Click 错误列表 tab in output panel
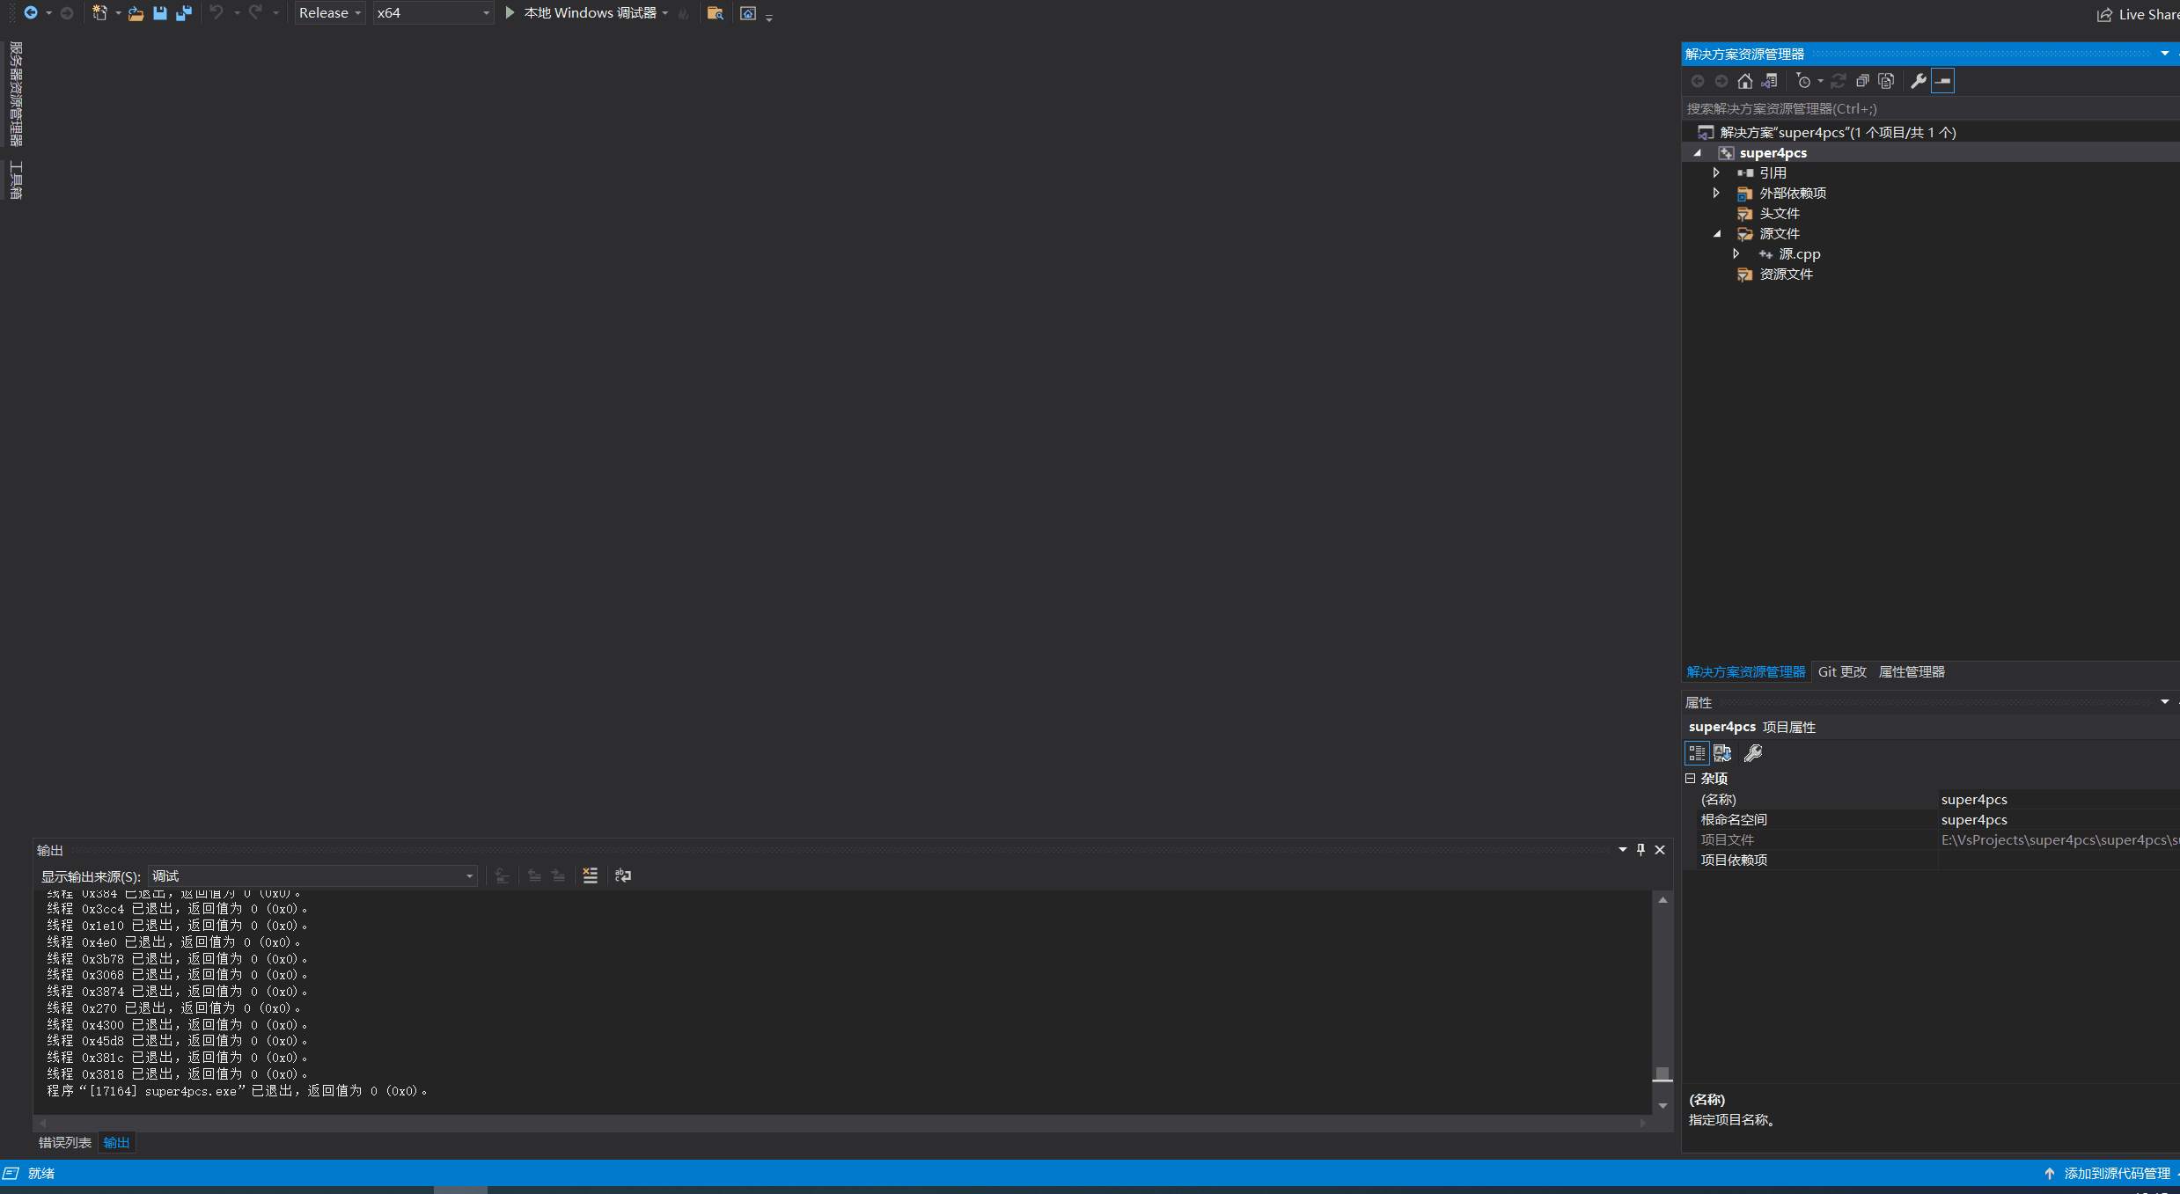Screen dimensions: 2180x1194 tap(60, 1143)
